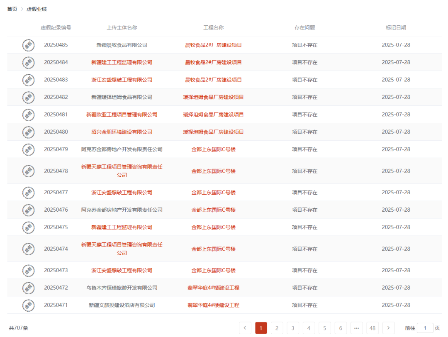Click the stamp icon for record 20250471
Image resolution: width=448 pixels, height=337 pixels.
point(28,305)
